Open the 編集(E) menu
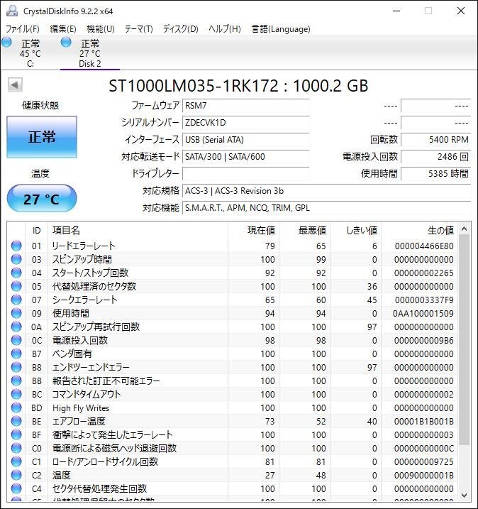The height and width of the screenshot is (509, 478). click(x=63, y=29)
